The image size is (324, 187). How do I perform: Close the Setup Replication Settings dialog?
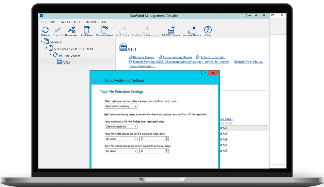coord(213,73)
